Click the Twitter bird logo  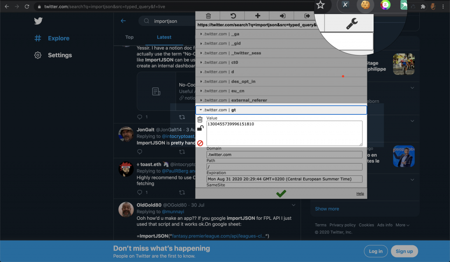pos(38,21)
